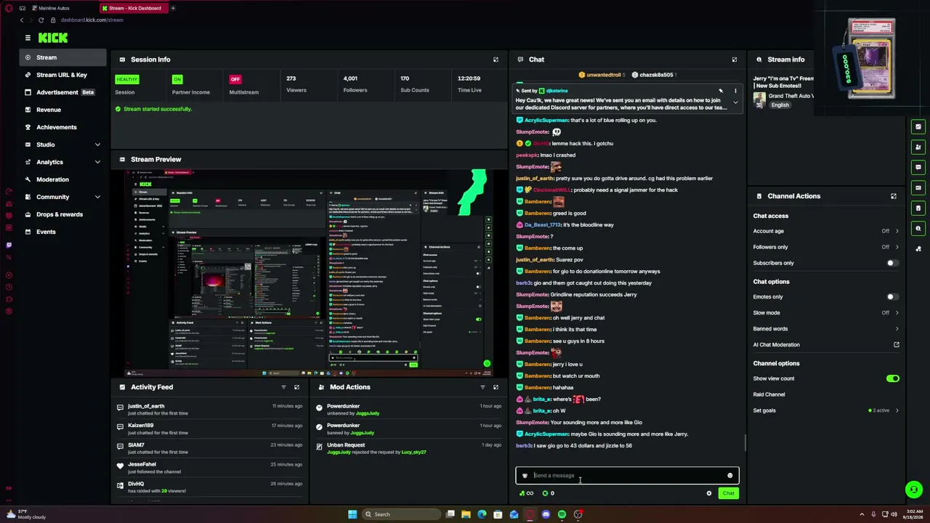
Task: Filter the Activity Feed
Action: 283,387
